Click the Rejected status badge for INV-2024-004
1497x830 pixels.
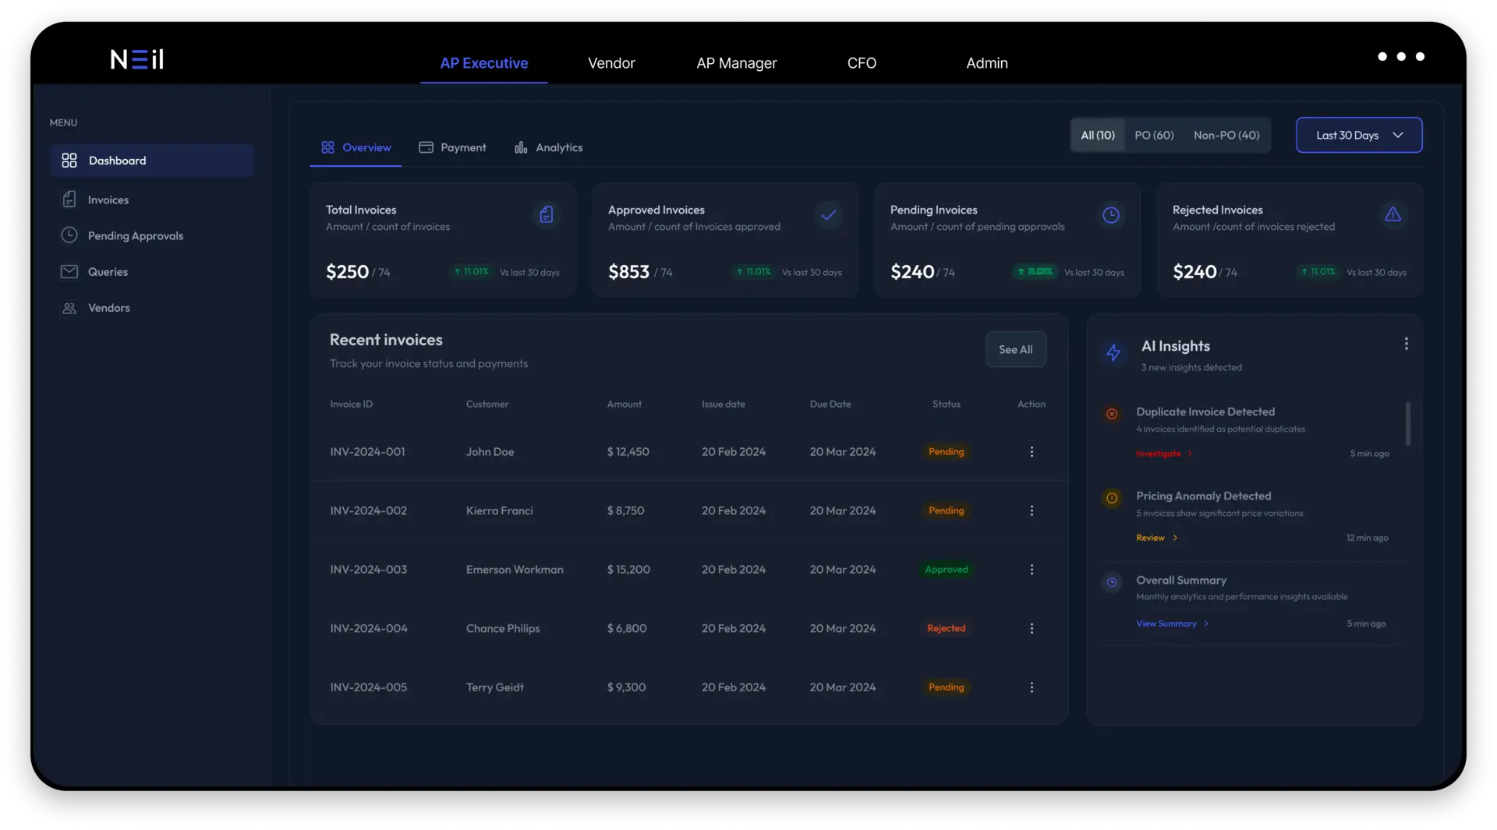(x=946, y=628)
